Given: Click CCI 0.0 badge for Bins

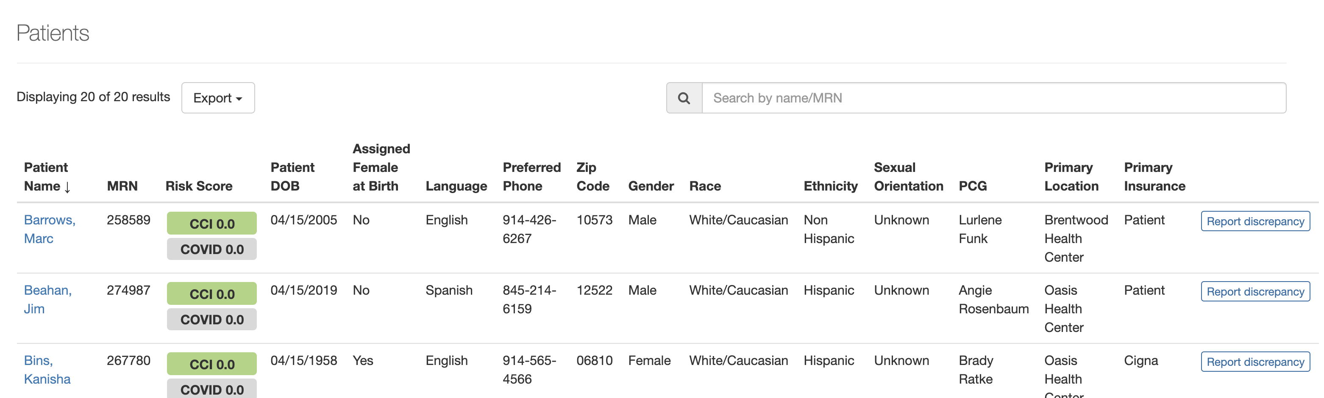Looking at the screenshot, I should (212, 365).
